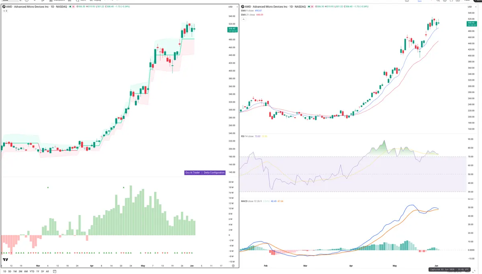
Task: Click the RSI 14 close legend
Action: click(x=247, y=136)
